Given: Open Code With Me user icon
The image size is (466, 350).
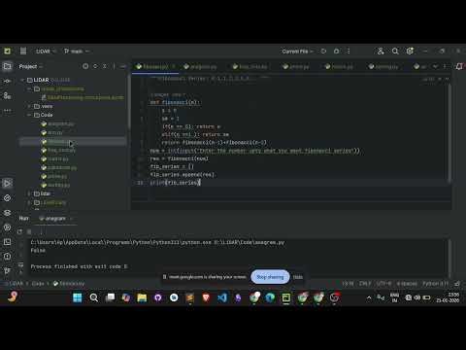Looking at the screenshot, I should [x=381, y=52].
